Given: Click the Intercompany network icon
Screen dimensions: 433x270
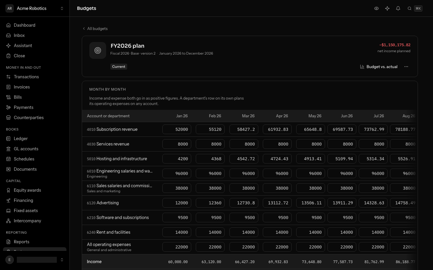Looking at the screenshot, I should pos(8,221).
